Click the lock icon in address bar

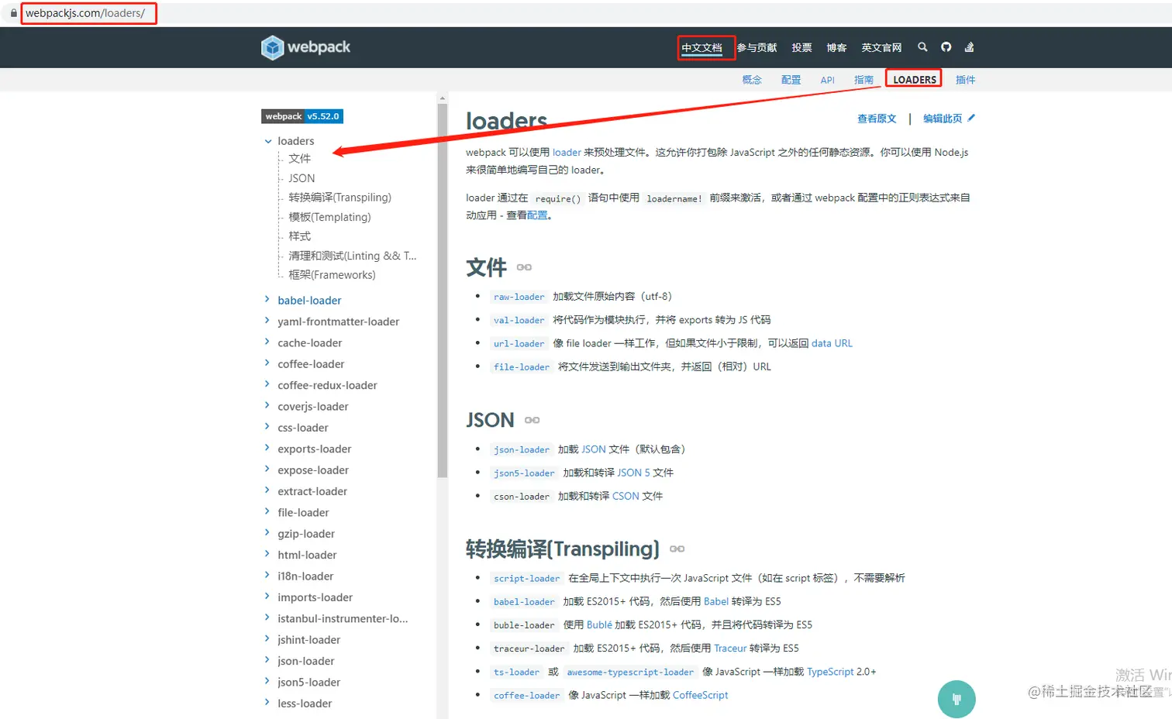[x=13, y=13]
